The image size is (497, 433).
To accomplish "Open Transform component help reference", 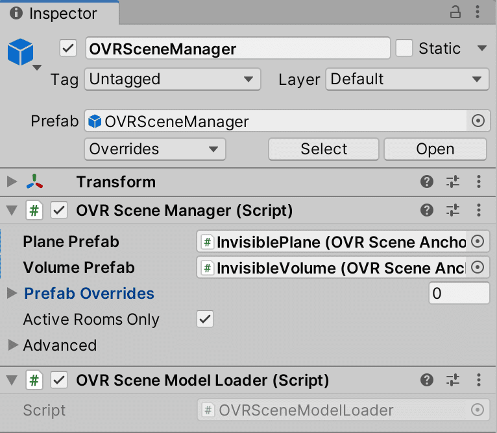I will click(427, 182).
